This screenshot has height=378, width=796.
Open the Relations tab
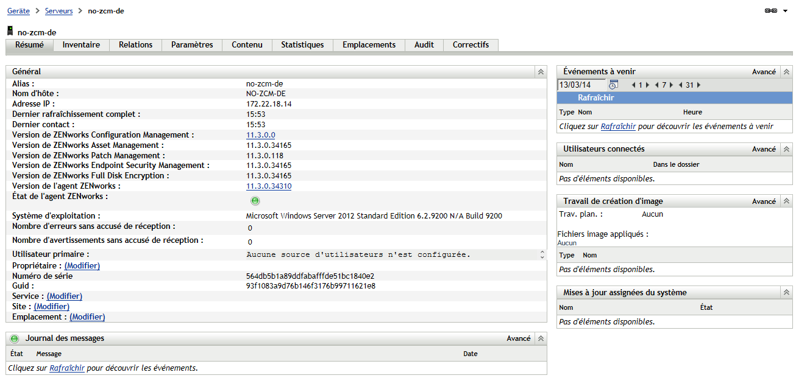pos(135,45)
